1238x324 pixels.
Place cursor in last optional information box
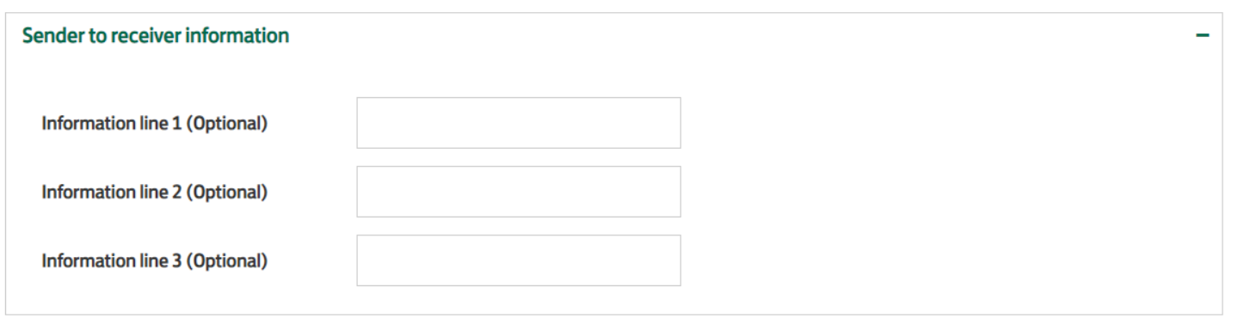click(519, 260)
